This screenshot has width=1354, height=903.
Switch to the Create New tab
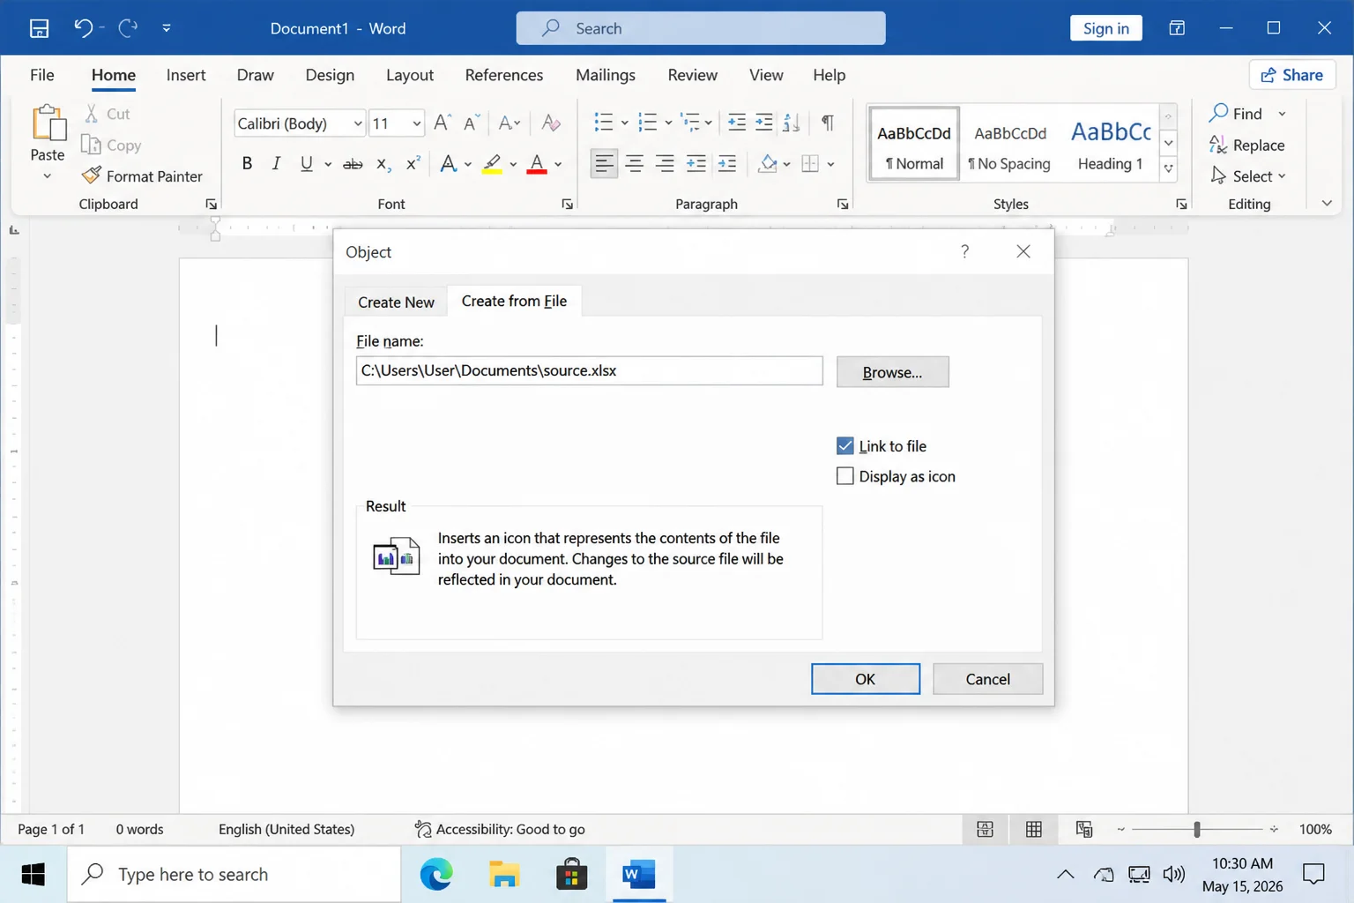pos(396,302)
